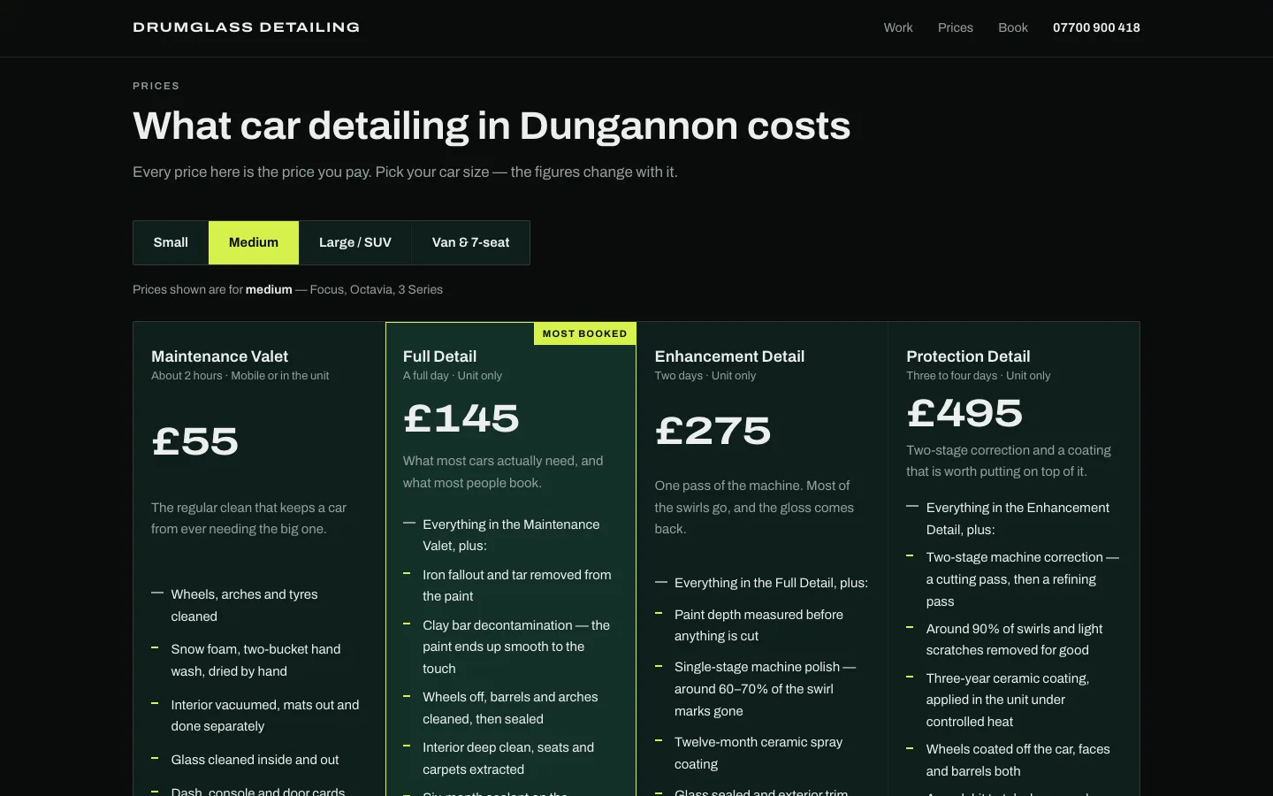Click 'Two days · Unit only' subtitle

tap(705, 376)
